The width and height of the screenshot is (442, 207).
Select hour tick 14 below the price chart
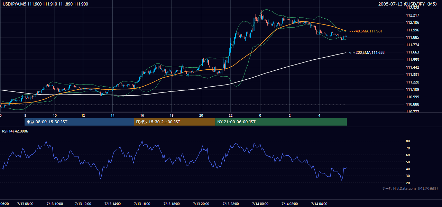(x=113, y=115)
